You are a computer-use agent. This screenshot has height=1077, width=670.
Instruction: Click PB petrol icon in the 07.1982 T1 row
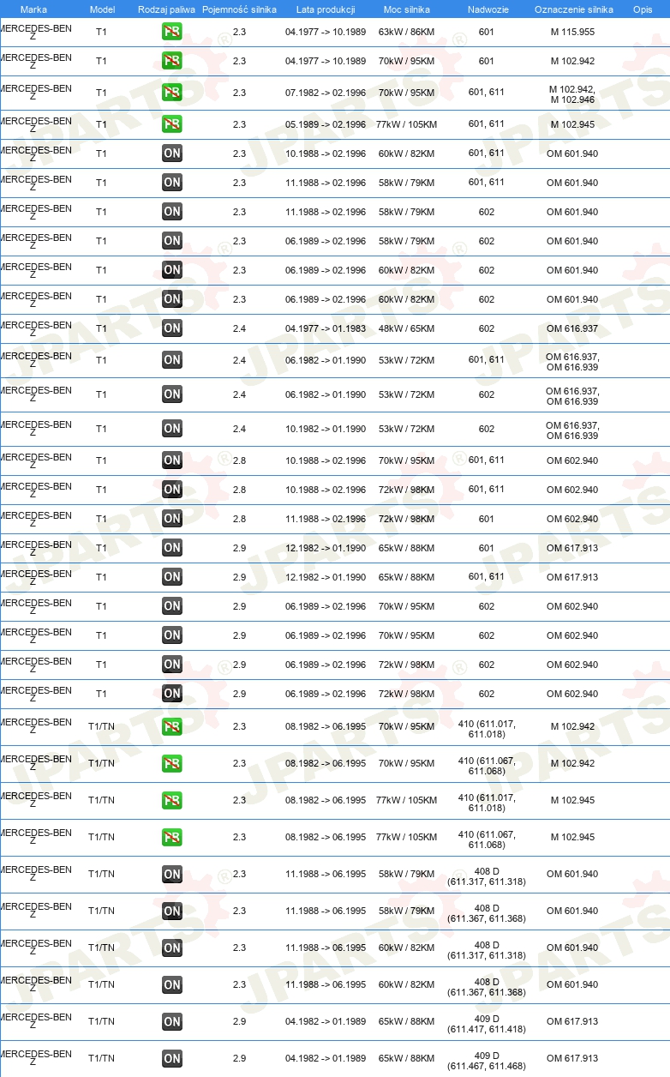[171, 93]
